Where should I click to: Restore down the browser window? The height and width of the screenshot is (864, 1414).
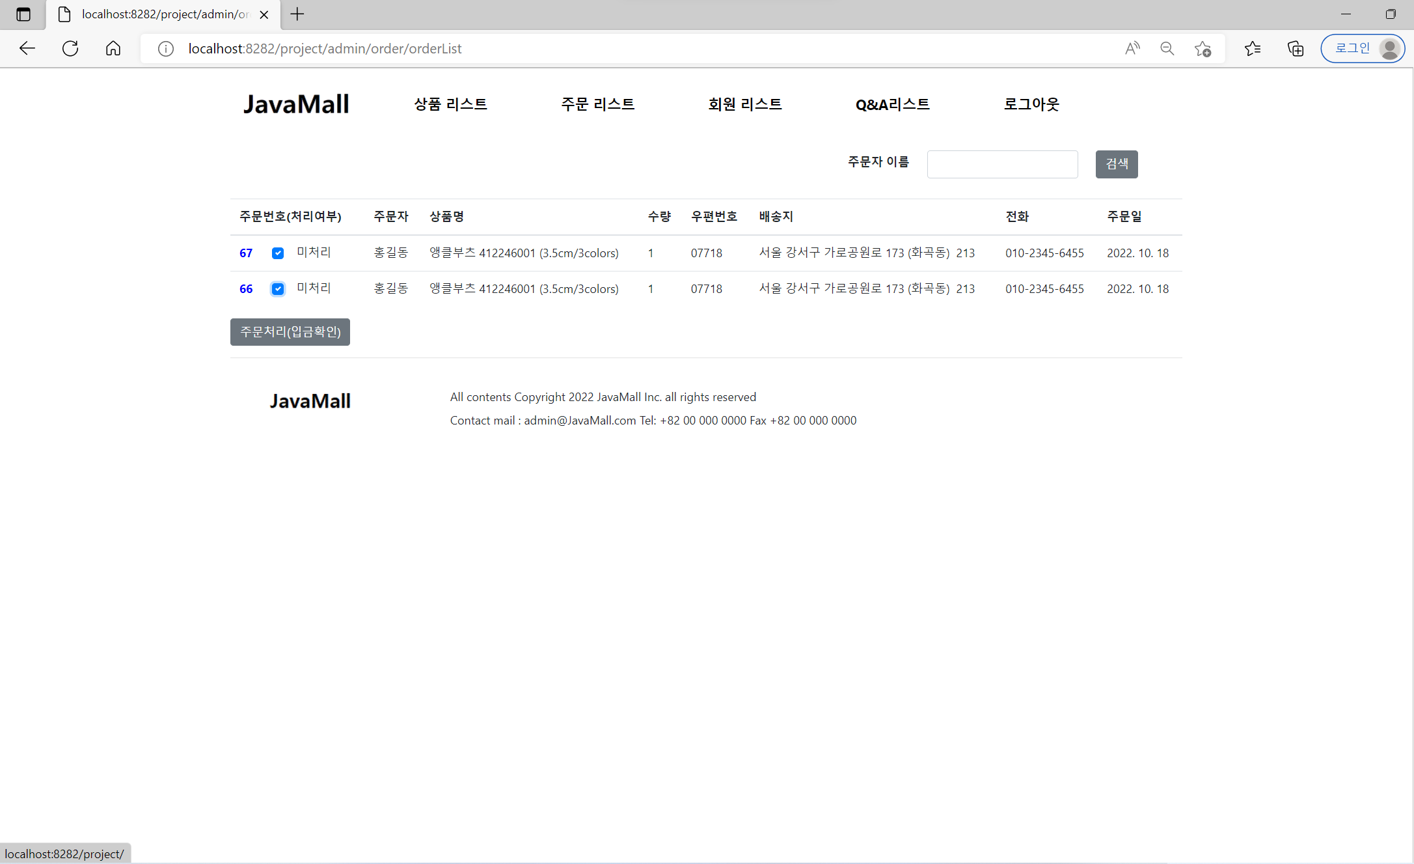coord(1391,14)
